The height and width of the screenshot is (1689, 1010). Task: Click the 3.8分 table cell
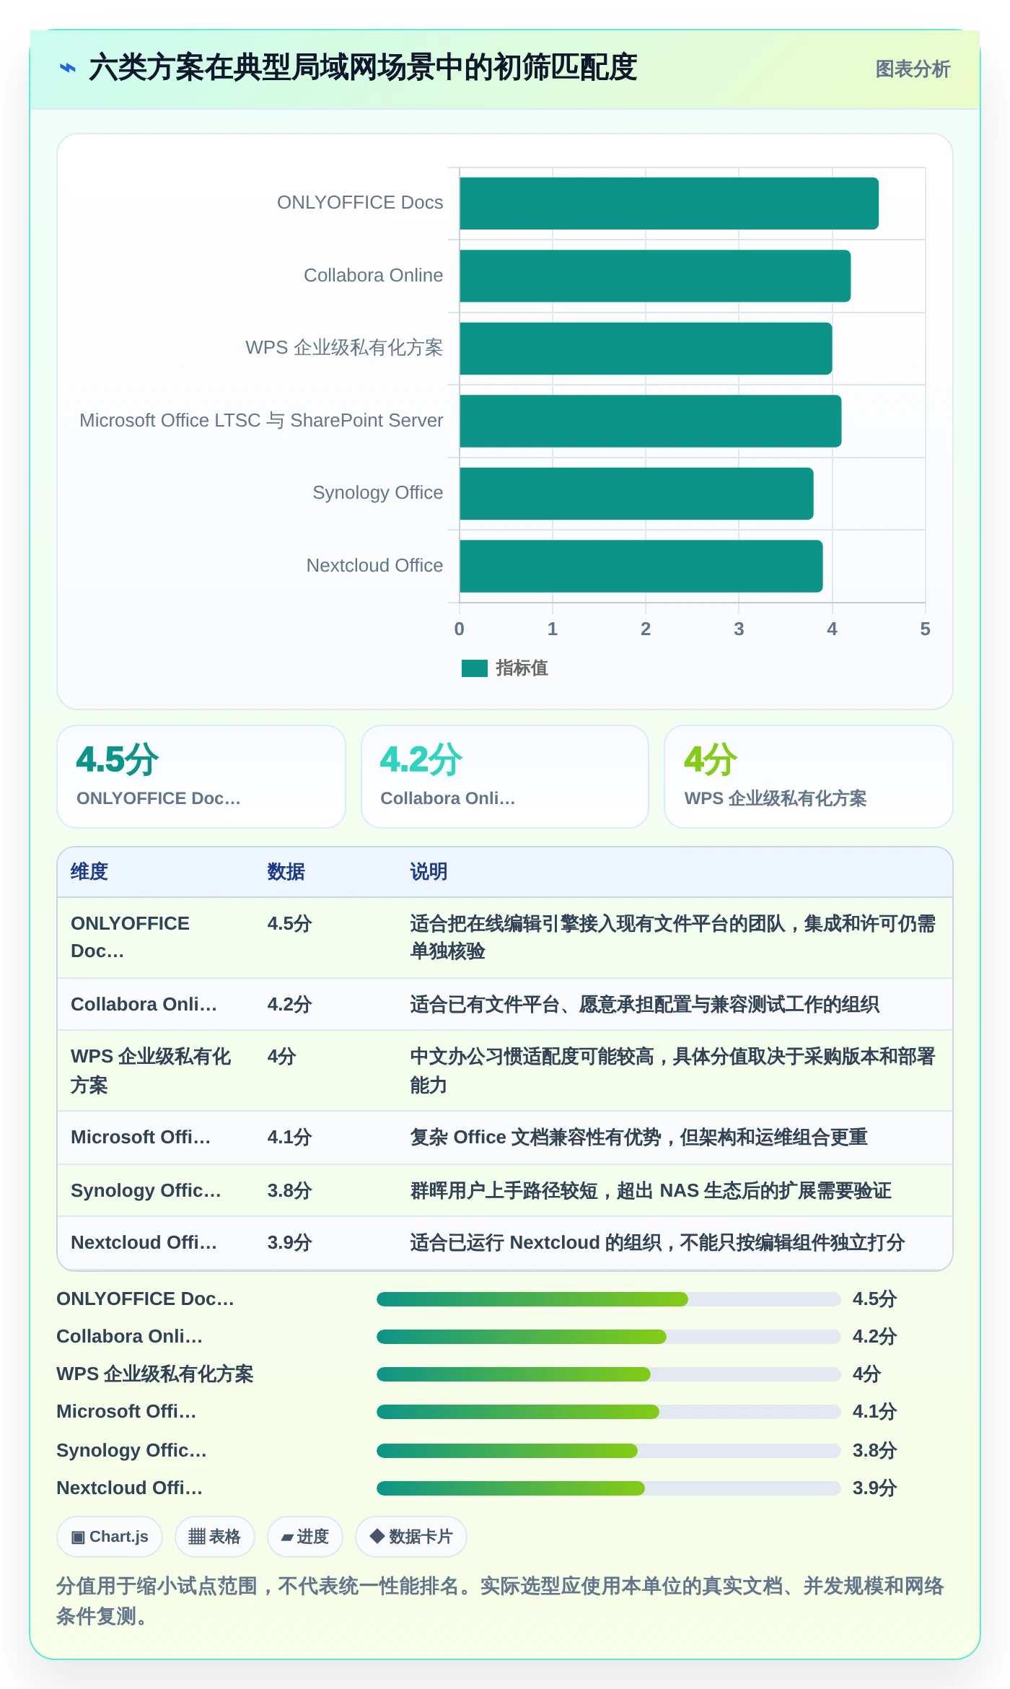(x=289, y=1190)
